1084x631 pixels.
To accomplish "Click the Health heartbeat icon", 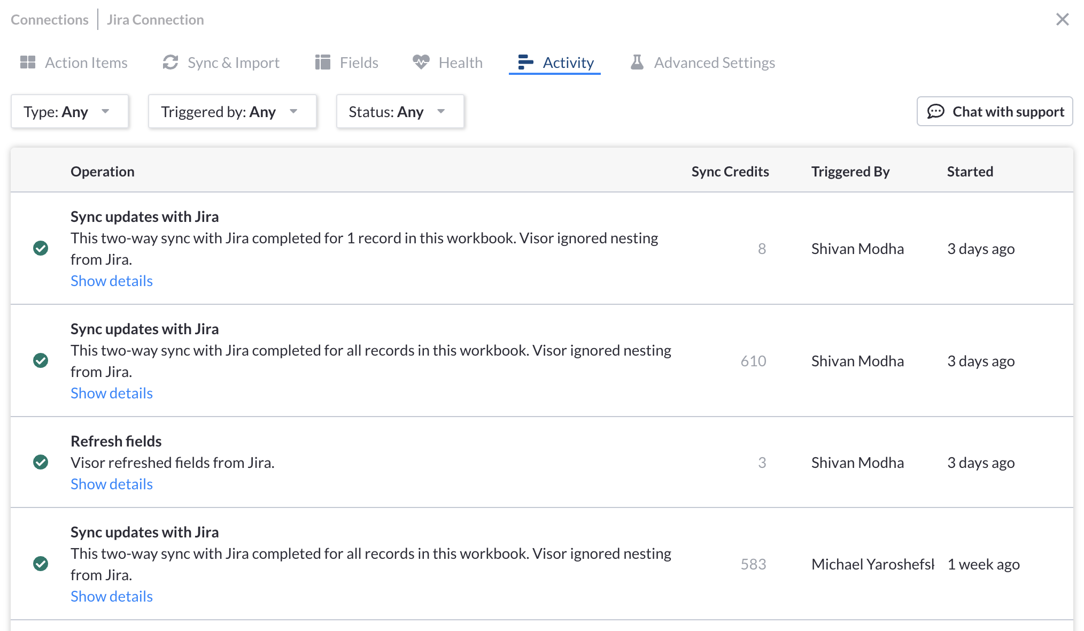I will (x=421, y=62).
